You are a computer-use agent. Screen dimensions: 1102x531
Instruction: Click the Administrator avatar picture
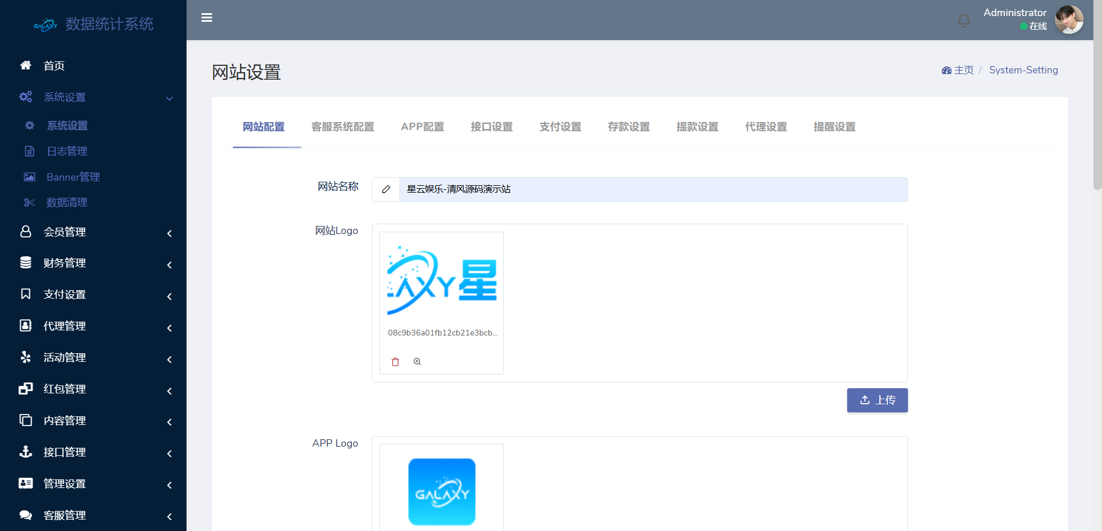(1069, 20)
